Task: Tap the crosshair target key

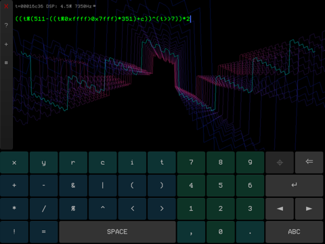Action: tap(280, 163)
